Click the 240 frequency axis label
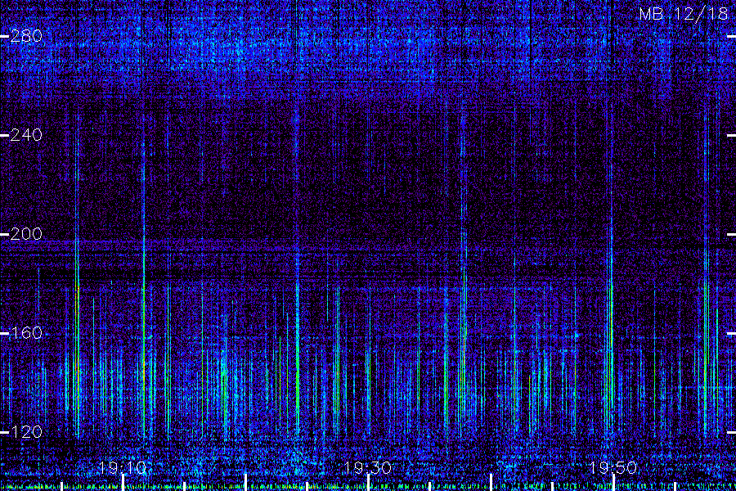 tap(26, 135)
